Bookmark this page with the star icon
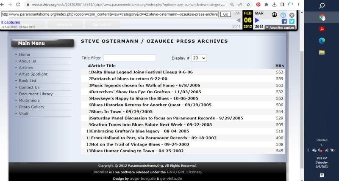 tap(247, 4)
